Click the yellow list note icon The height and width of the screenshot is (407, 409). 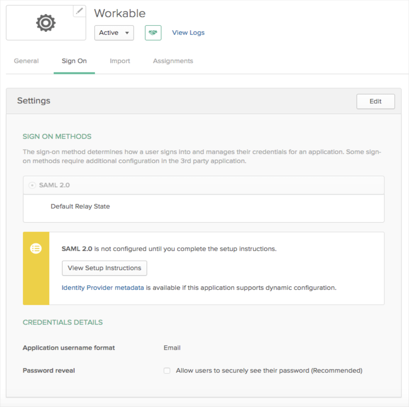[36, 248]
